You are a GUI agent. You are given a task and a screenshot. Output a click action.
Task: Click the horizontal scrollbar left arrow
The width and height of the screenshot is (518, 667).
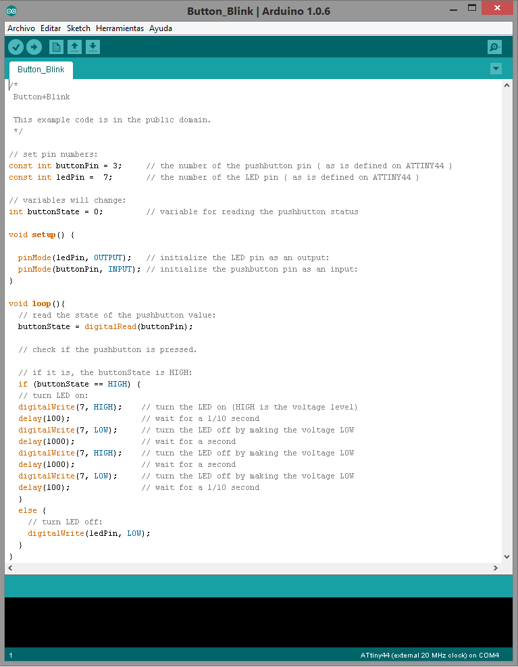point(10,568)
